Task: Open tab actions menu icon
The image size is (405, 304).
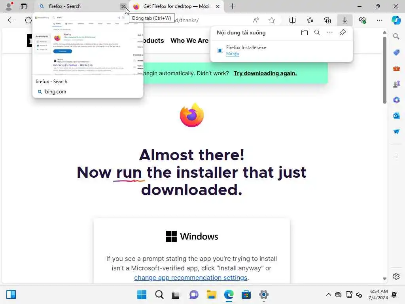Action: coord(23,6)
